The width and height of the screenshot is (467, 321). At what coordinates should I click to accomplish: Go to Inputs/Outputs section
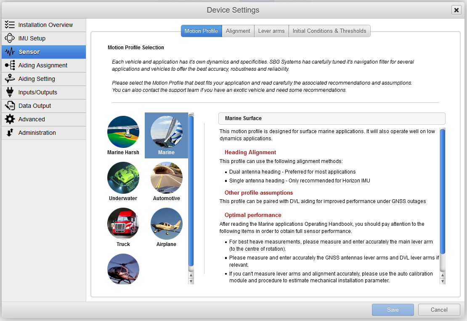tap(44, 92)
